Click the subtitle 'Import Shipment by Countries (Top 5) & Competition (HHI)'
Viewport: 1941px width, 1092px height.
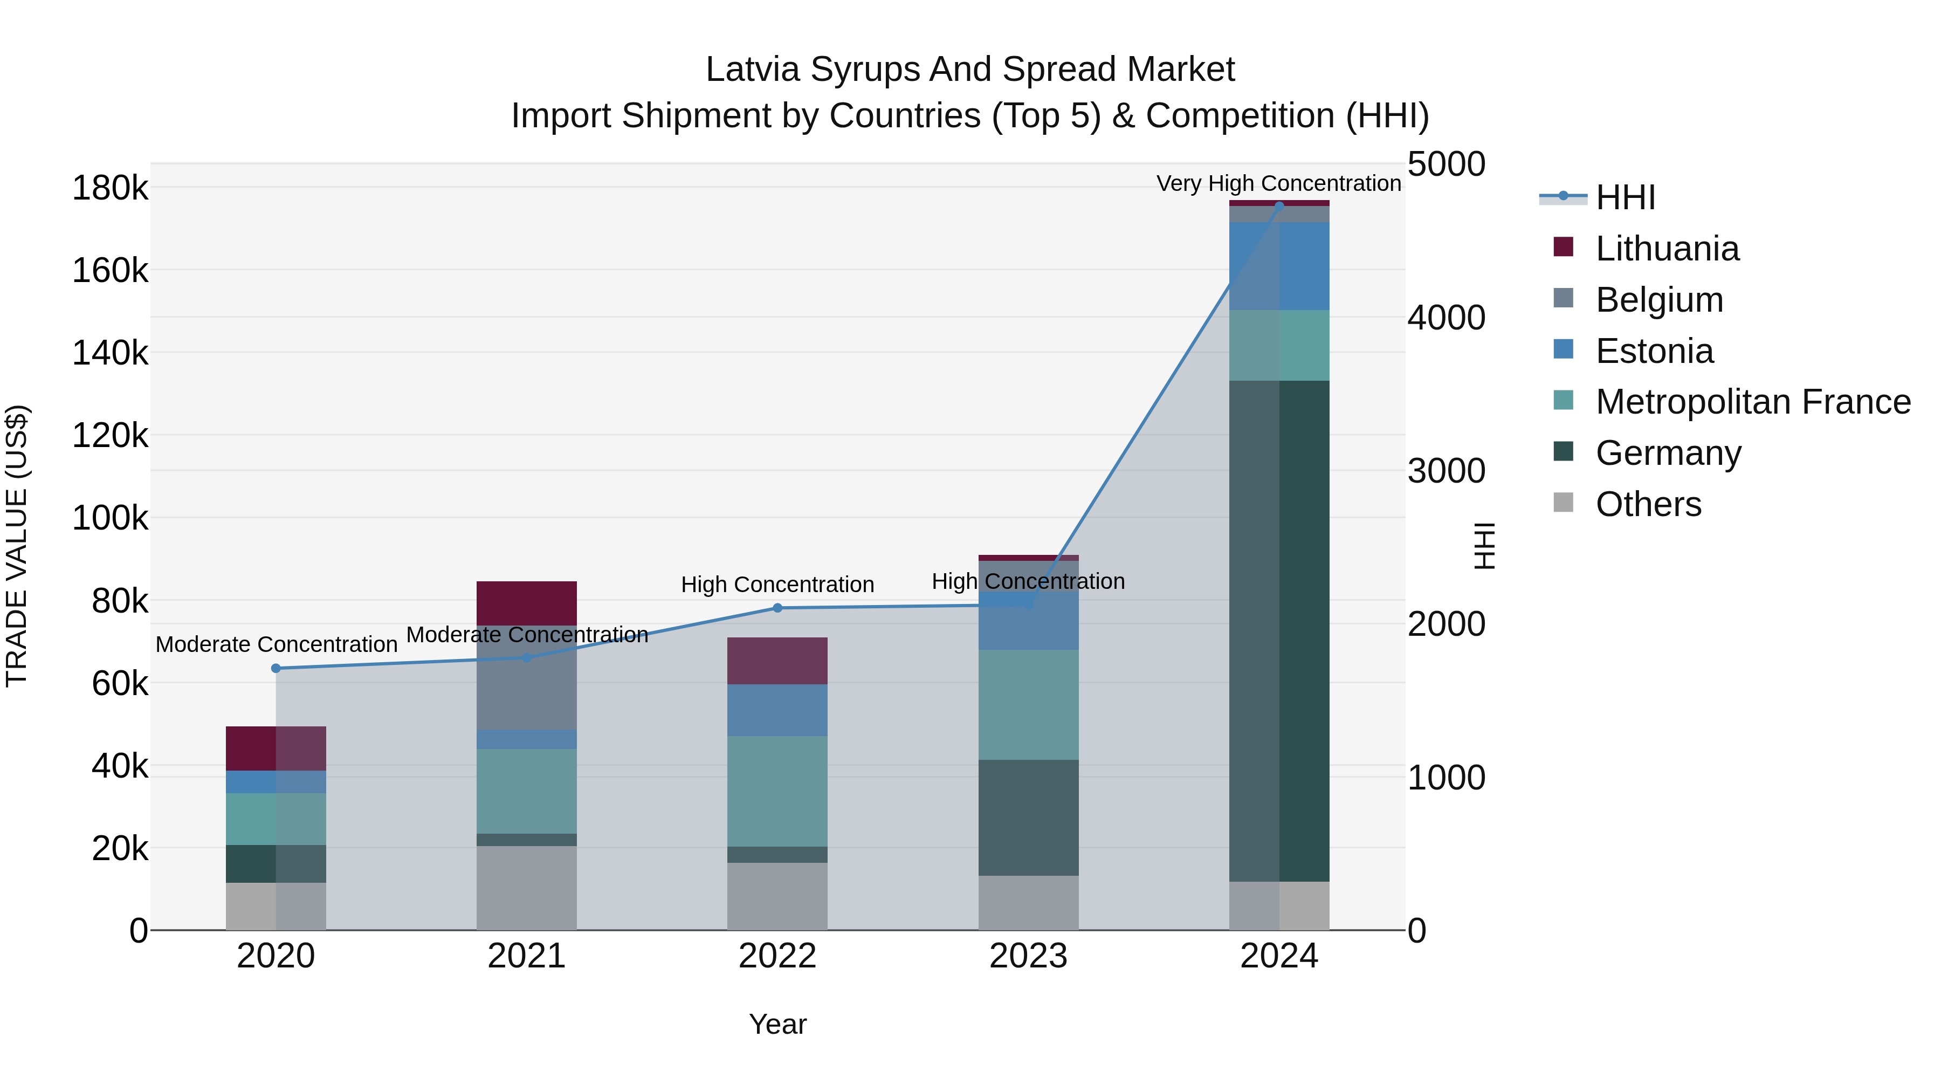click(970, 116)
